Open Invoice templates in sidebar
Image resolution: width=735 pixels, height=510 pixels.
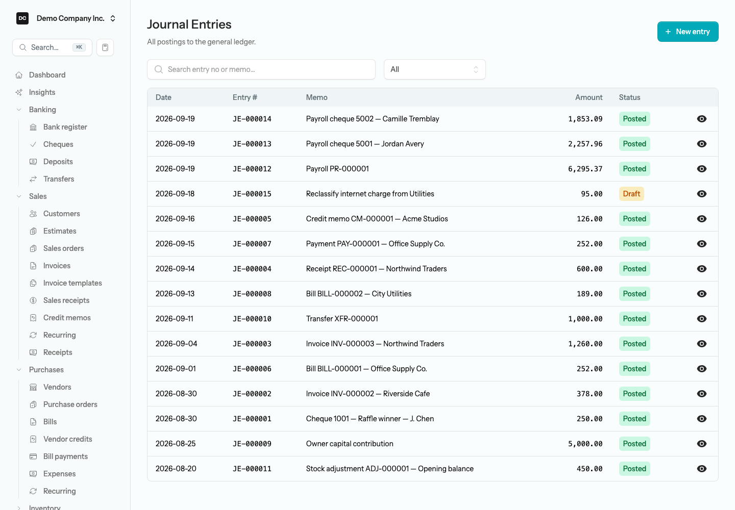click(72, 283)
